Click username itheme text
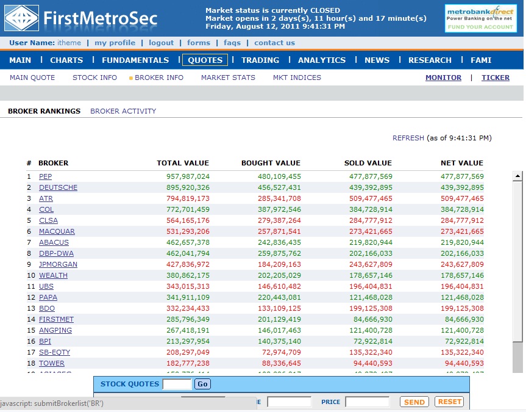526x412 pixels. [x=69, y=43]
